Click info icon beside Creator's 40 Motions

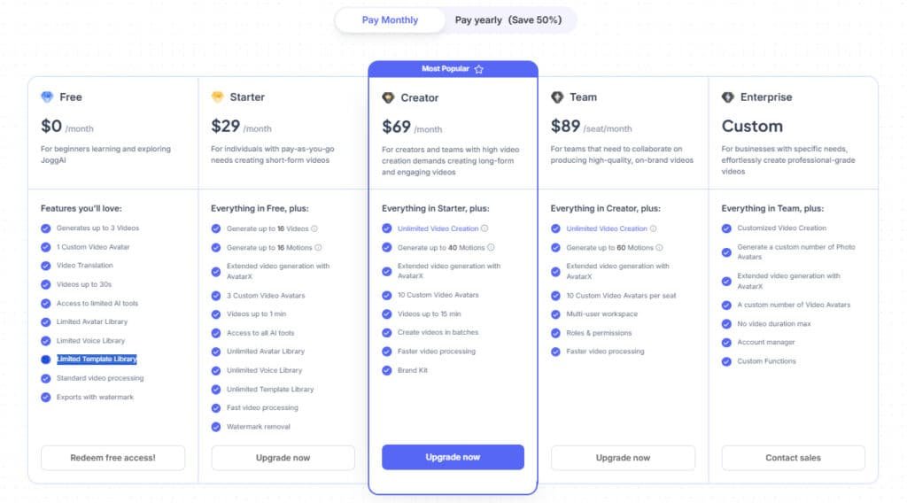pos(491,248)
